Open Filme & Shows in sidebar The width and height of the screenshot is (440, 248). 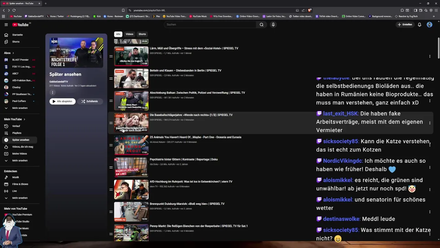click(19, 184)
